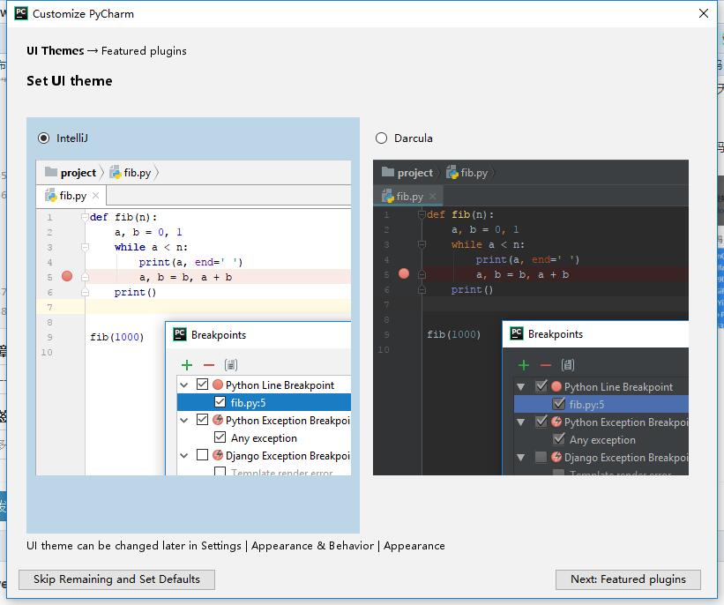Select the fib.py tab in light preview
The width and height of the screenshot is (724, 605).
pyautogui.click(x=71, y=196)
